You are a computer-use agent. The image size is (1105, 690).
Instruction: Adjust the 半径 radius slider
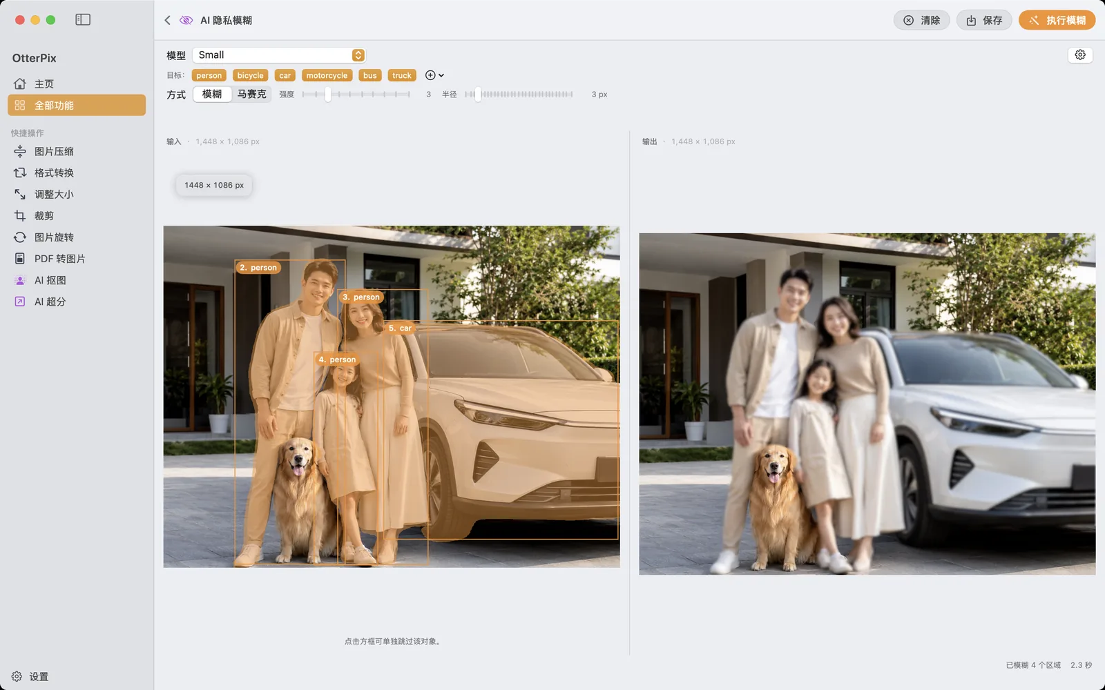519,95
